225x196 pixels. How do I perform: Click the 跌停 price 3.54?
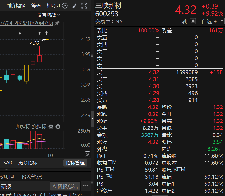point(218,142)
